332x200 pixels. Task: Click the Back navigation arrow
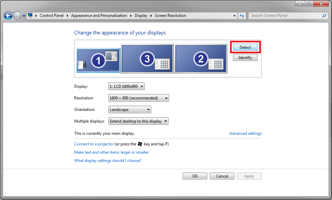tap(8, 16)
